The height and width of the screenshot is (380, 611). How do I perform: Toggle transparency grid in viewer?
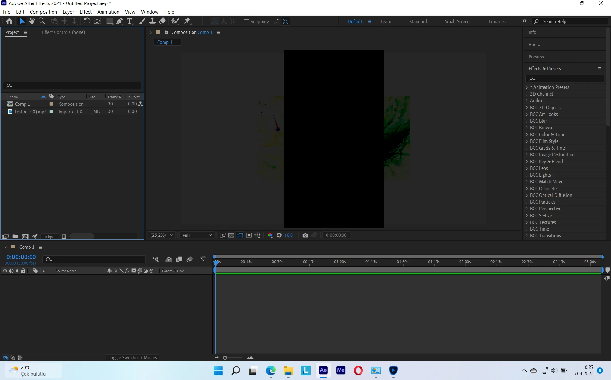coord(231,235)
